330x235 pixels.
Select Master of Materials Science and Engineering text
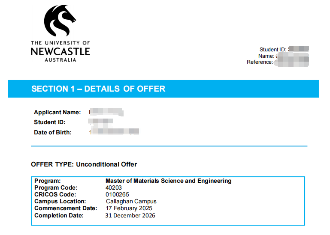pyautogui.click(x=168, y=181)
